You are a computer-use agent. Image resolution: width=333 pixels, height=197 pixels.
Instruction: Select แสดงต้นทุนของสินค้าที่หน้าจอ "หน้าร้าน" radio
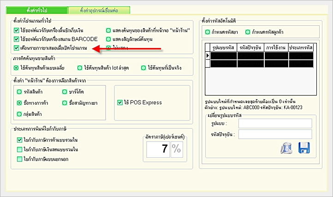(108, 30)
